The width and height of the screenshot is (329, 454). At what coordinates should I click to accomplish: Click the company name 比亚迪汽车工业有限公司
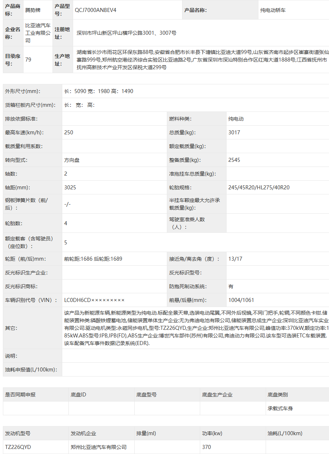[x=38, y=33]
